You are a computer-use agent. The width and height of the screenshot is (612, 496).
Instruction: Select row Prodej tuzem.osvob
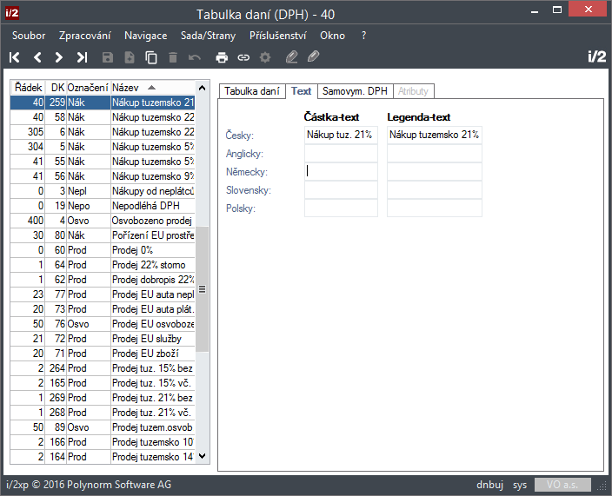point(103,427)
